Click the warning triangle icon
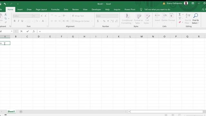Image resolution: width=206 pixels, height=116 pixels. (x=164, y=4)
